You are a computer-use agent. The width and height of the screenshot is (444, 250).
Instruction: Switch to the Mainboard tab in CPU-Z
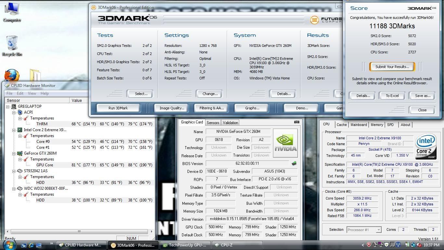359,125
